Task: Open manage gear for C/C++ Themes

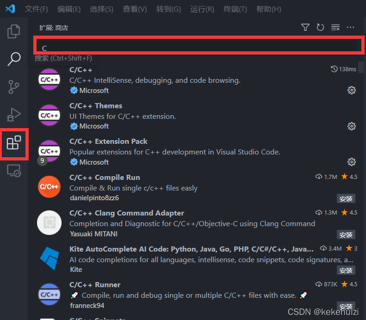Action: pyautogui.click(x=352, y=126)
